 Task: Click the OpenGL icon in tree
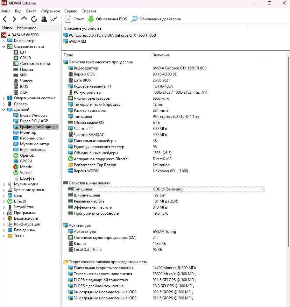click(16, 155)
